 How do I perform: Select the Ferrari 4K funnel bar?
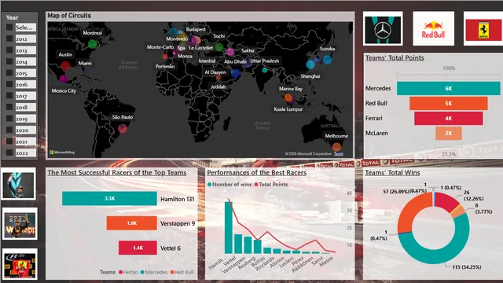click(449, 119)
